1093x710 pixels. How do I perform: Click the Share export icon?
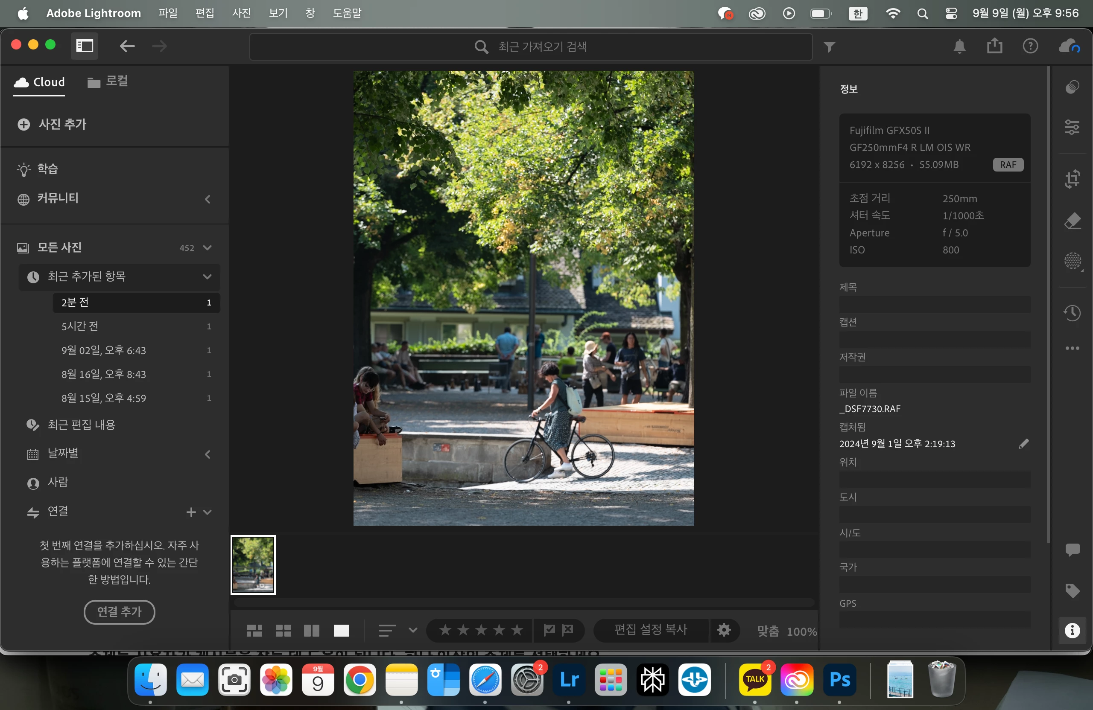(x=994, y=46)
